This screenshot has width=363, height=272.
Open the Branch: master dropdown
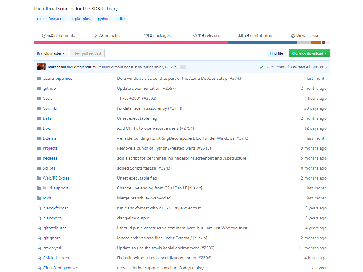pyautogui.click(x=51, y=53)
